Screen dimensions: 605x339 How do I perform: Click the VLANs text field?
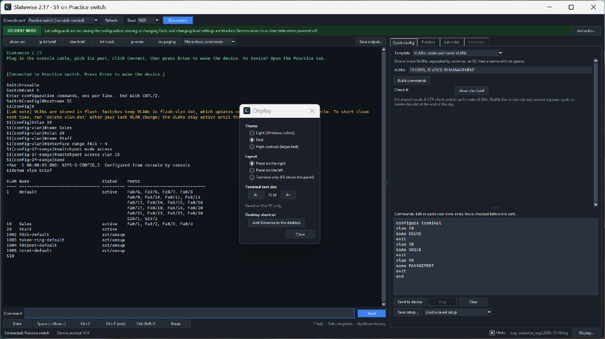pyautogui.click(x=500, y=70)
